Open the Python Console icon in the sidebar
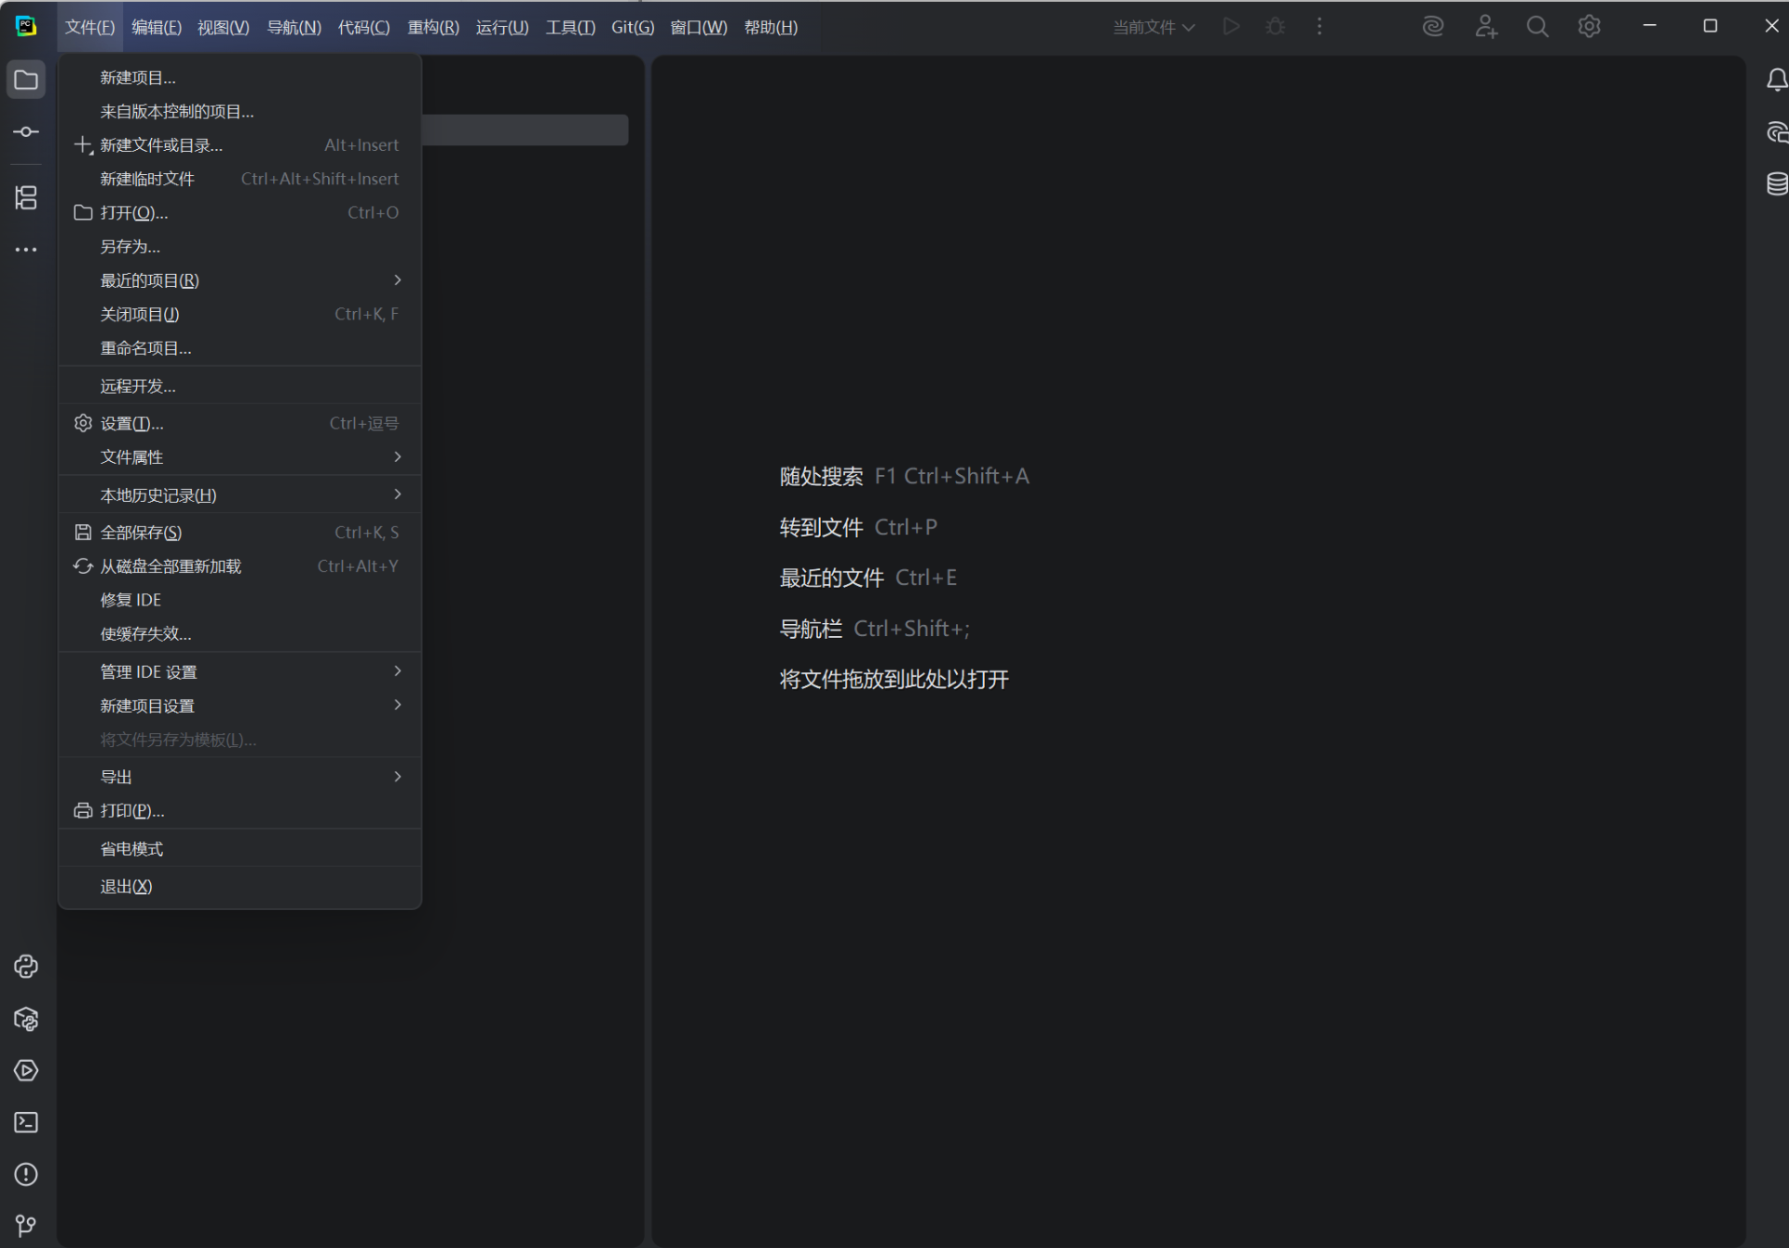 point(26,967)
